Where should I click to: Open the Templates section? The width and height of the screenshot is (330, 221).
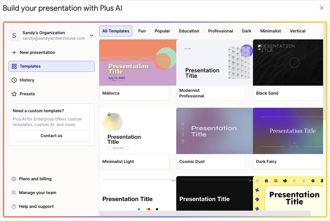click(x=51, y=66)
